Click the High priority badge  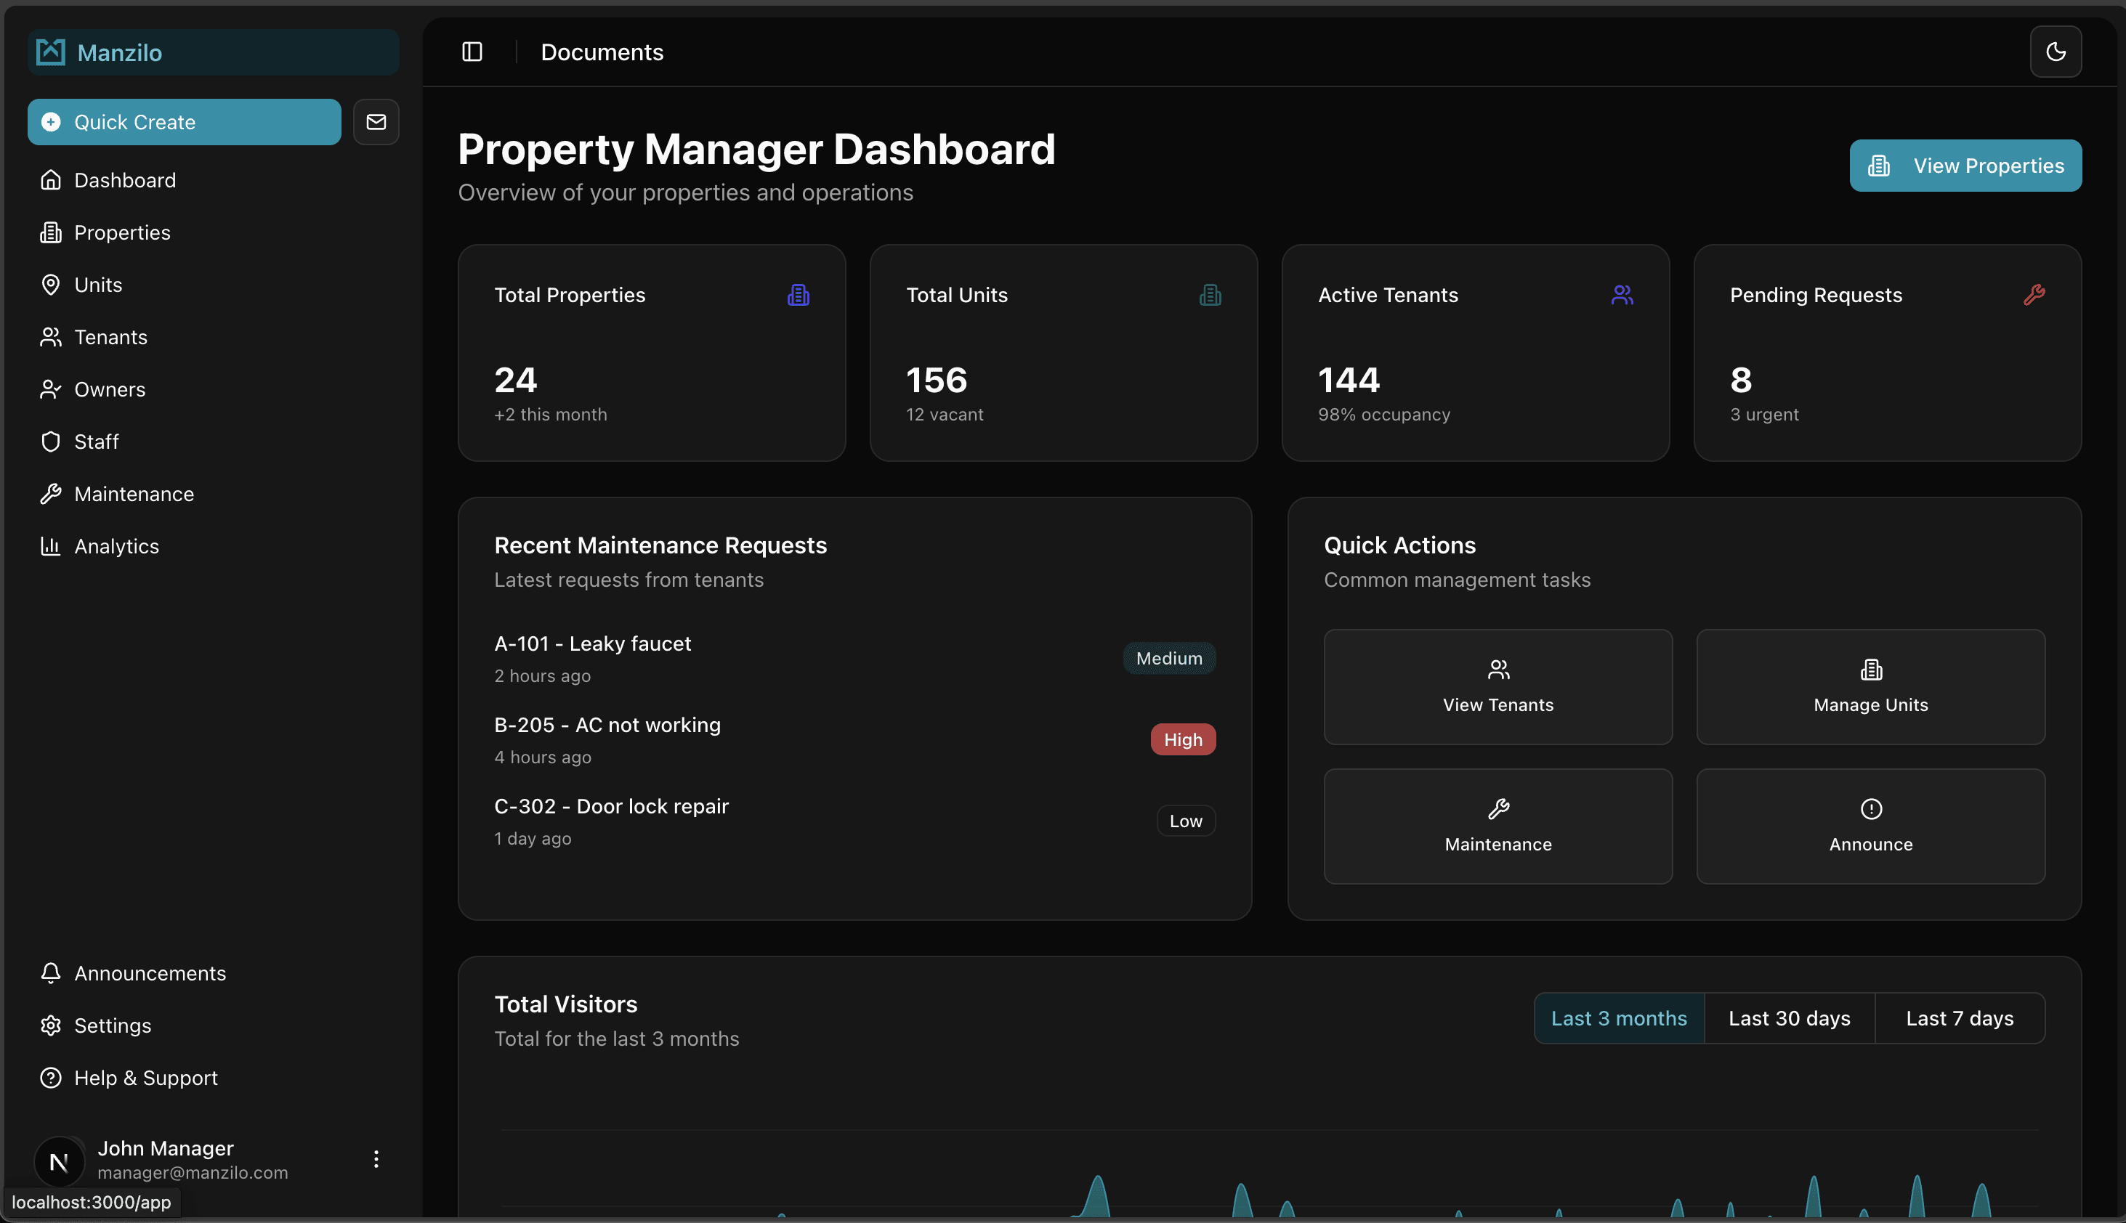(x=1182, y=739)
